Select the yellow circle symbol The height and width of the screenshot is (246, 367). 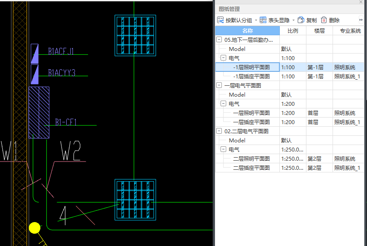(34, 228)
